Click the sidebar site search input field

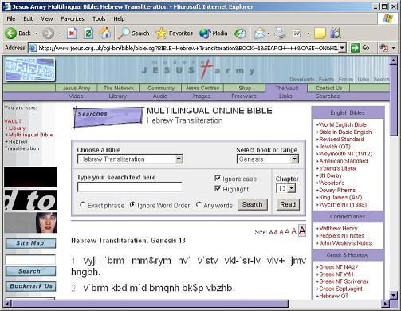(30, 259)
